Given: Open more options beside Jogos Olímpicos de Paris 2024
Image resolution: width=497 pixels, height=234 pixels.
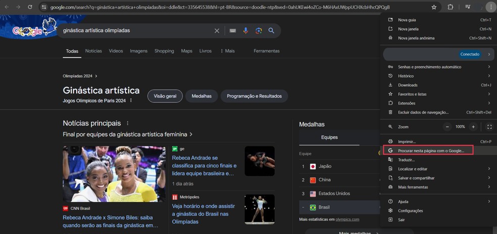Looking at the screenshot, I should pos(131,100).
